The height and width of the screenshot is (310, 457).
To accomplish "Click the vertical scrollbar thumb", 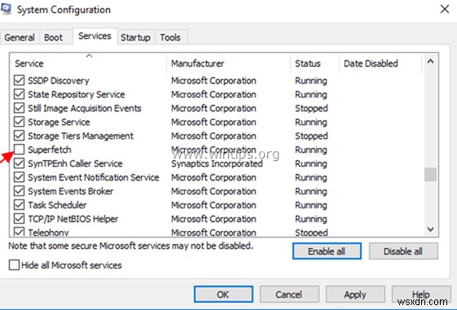I will tap(430, 174).
